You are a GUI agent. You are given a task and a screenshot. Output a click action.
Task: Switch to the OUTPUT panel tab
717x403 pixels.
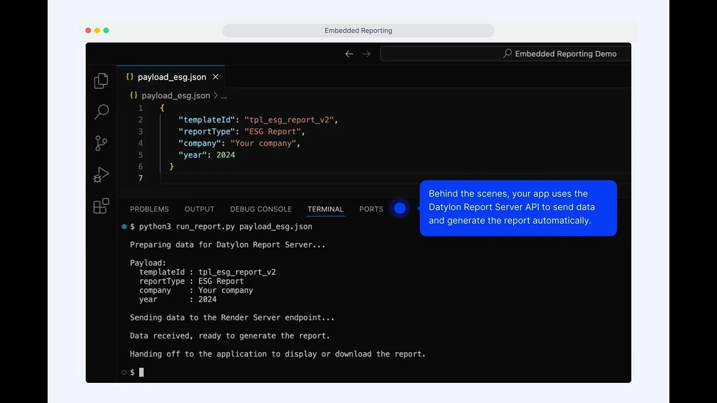[199, 209]
